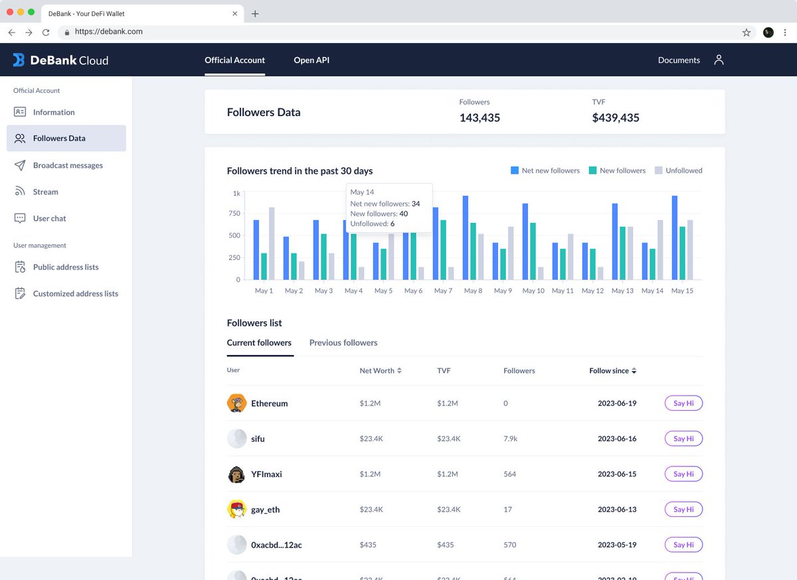Open Customized address lists in sidebar
The height and width of the screenshot is (580, 797).
point(66,293)
